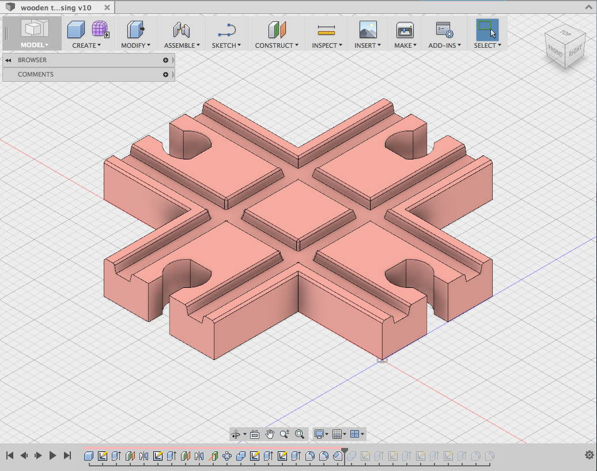Click the Assemble joint icon
Image resolution: width=597 pixels, height=471 pixels.
(x=181, y=29)
